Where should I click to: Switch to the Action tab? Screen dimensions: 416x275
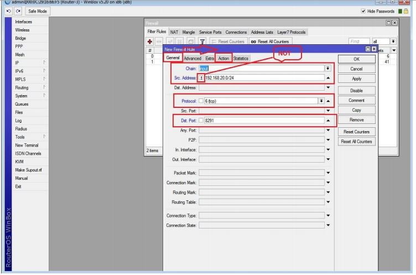point(223,58)
